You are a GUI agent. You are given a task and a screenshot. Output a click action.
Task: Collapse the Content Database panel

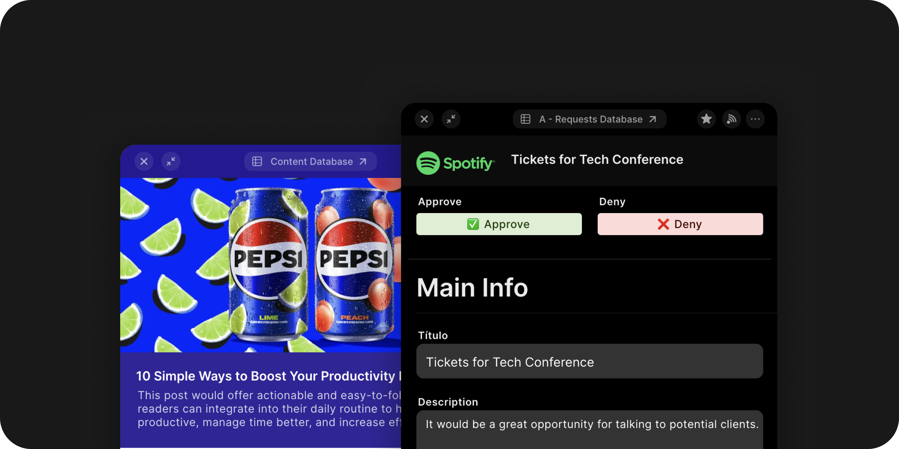(x=171, y=161)
